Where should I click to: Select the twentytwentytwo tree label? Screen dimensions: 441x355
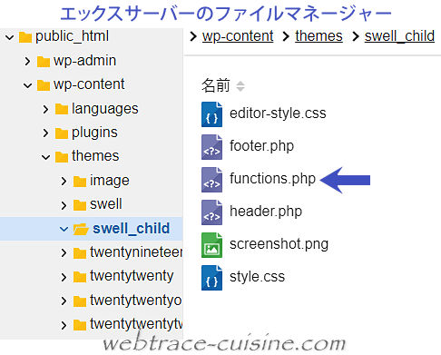(136, 324)
